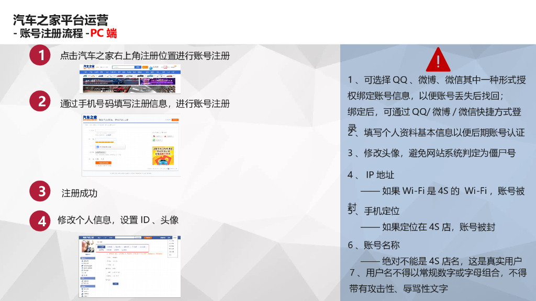Select note 5 heading 手机定位
The image size is (536, 301).
coord(382,211)
